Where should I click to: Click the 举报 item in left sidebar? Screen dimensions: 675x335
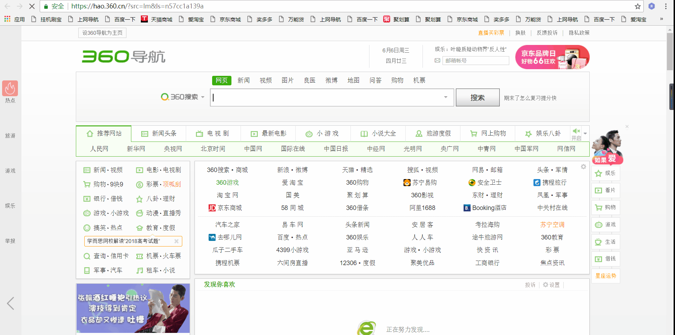[x=10, y=241]
